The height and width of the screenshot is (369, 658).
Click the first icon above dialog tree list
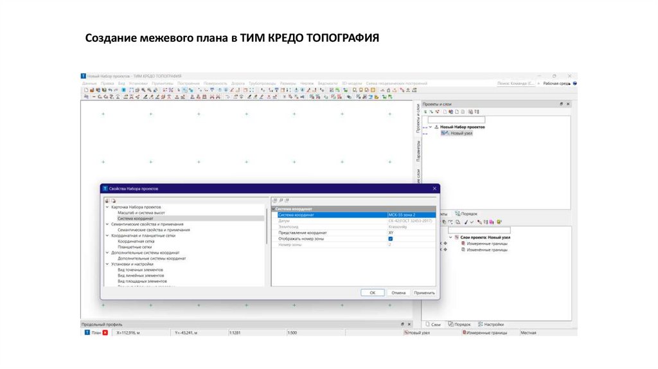[x=107, y=201]
